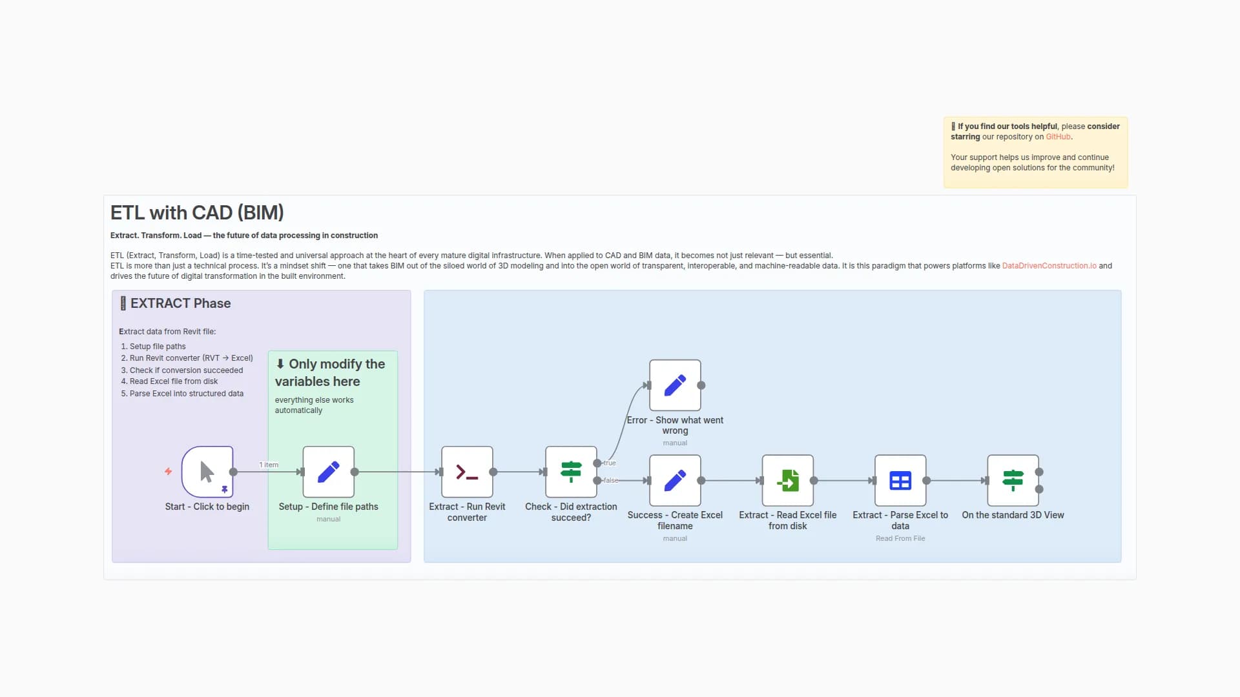
Task: Open the "Extract - Parse Excel to data" spreadsheet node
Action: [900, 480]
